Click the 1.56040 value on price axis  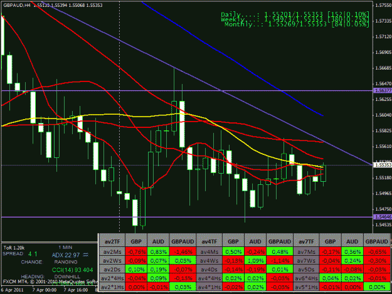click(x=383, y=115)
